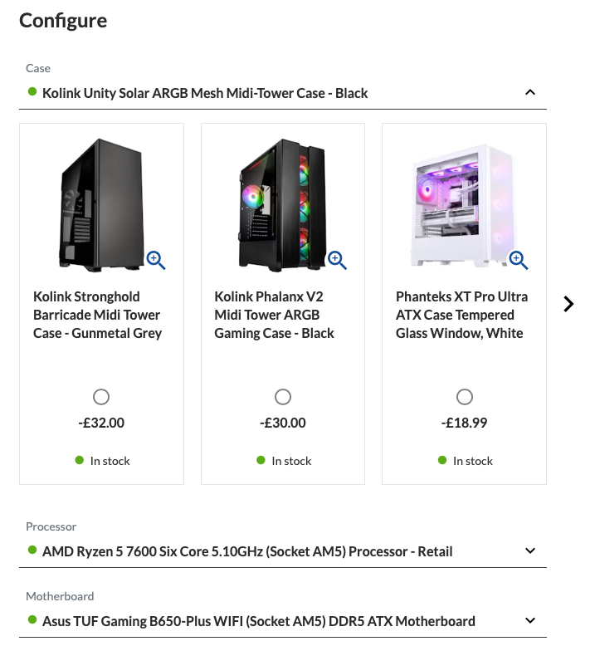Open zoom icon on Phanteks XT Pro Ultra
The image size is (595, 646).
(519, 260)
